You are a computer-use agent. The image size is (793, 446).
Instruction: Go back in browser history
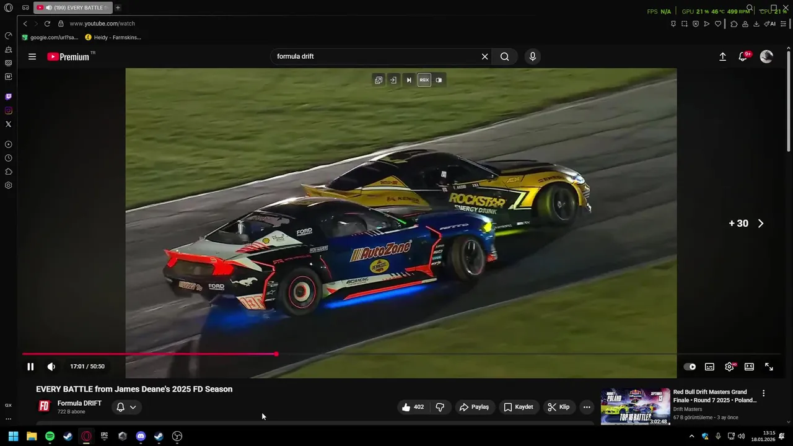(x=25, y=24)
